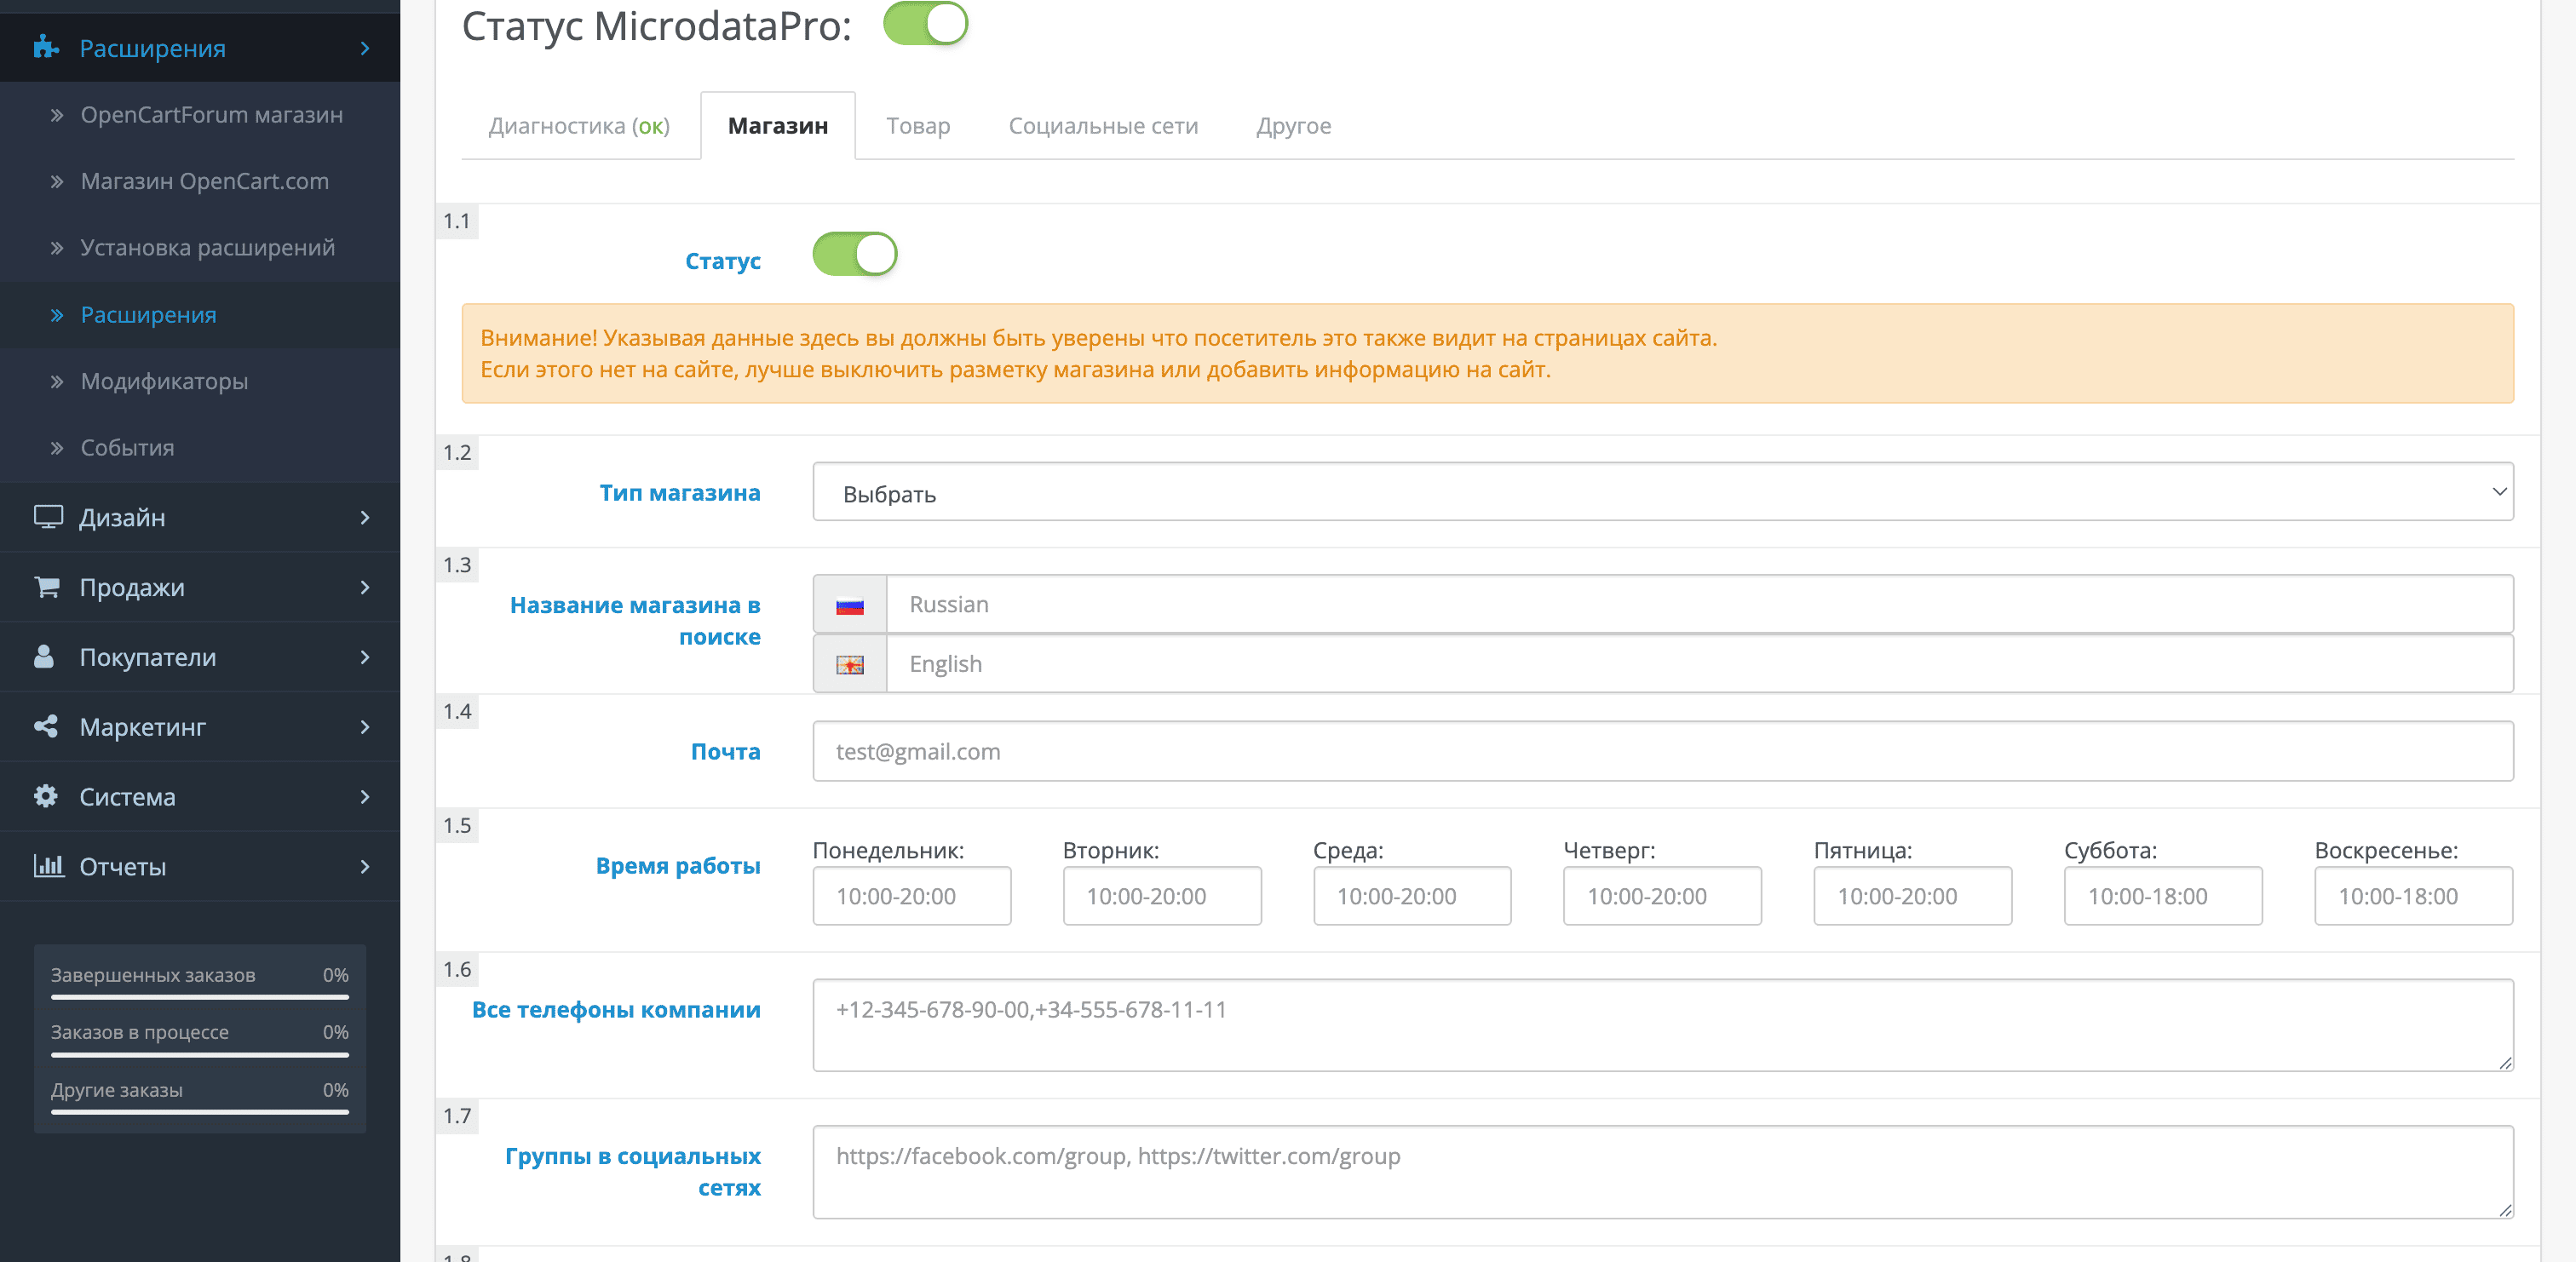Open the Тип магазина dropdown

pos(1662,491)
